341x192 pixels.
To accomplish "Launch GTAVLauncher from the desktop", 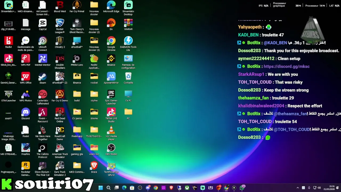I will tap(9, 96).
